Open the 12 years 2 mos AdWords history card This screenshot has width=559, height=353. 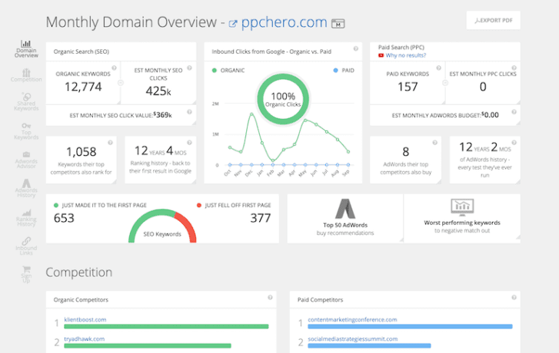pos(485,160)
